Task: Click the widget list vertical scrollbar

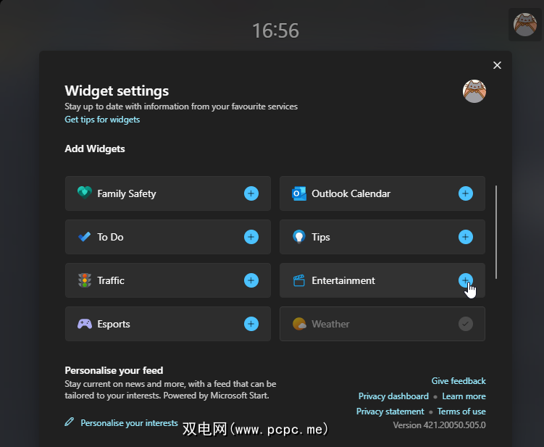Action: 496,232
